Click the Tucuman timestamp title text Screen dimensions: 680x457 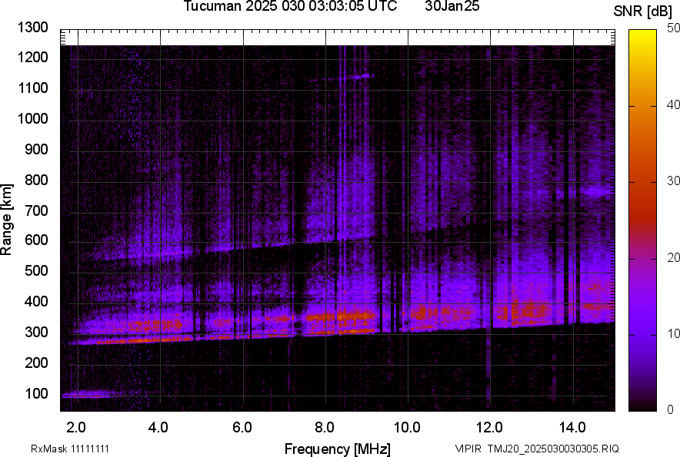pos(290,7)
